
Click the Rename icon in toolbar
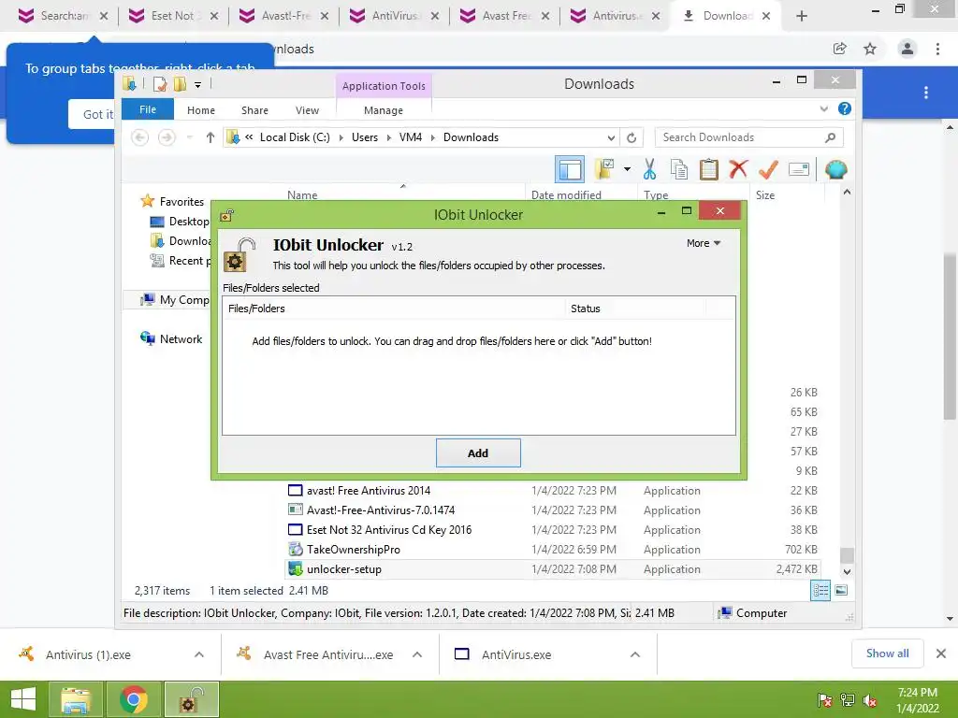(x=799, y=169)
